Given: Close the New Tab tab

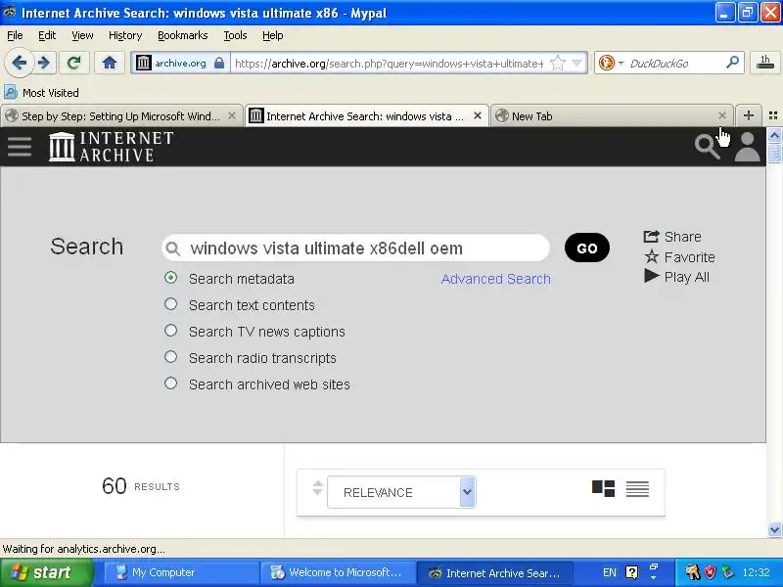Looking at the screenshot, I should pyautogui.click(x=722, y=115).
